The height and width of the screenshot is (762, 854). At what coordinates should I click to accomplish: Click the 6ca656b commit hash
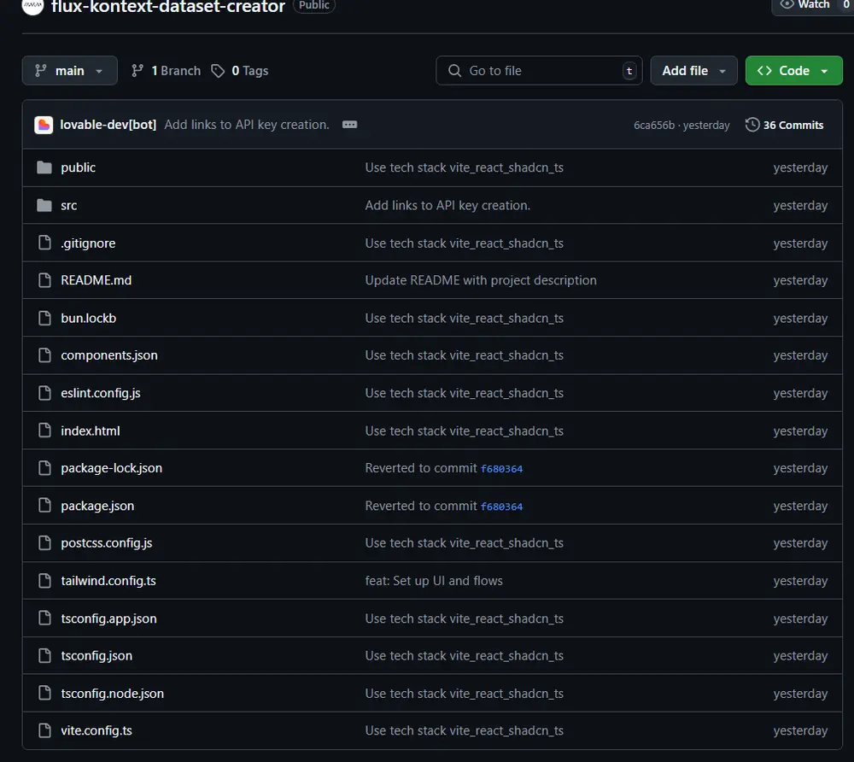click(654, 126)
